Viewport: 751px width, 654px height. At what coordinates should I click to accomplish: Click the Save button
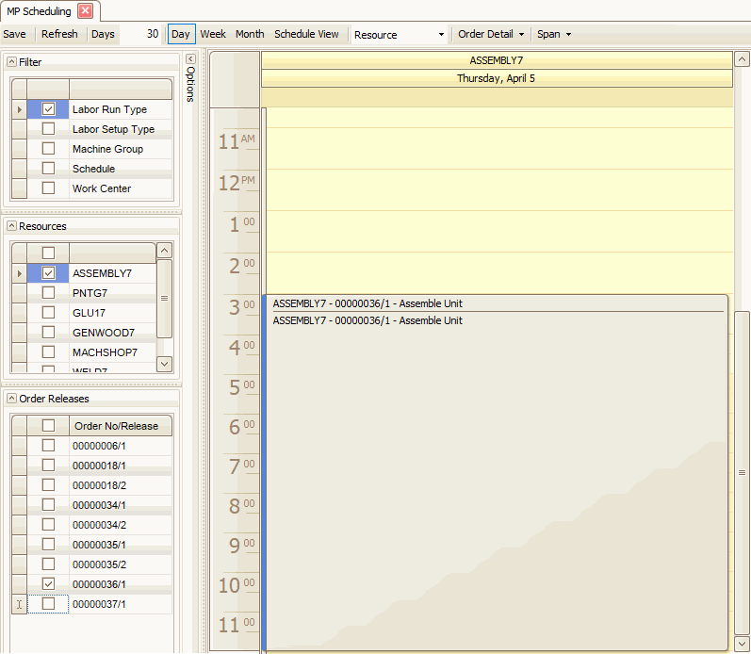15,34
